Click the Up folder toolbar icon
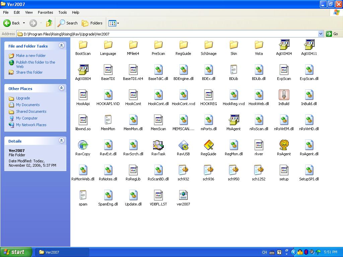343x257 pixels. click(x=49, y=23)
